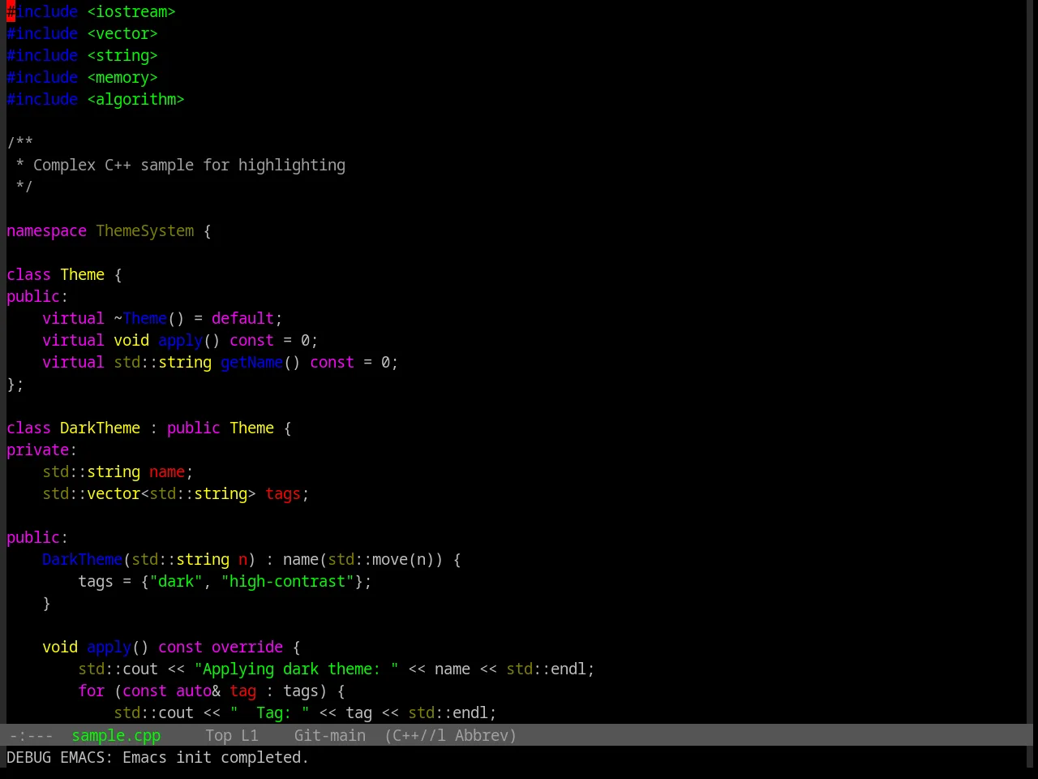Click 'auto&' in the for loop

click(x=198, y=691)
